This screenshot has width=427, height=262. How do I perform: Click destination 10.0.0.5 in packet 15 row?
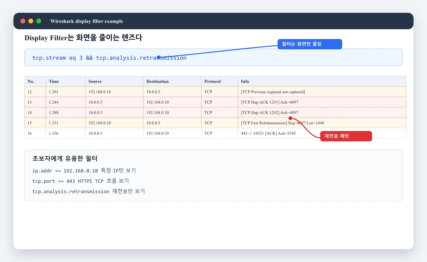point(172,123)
